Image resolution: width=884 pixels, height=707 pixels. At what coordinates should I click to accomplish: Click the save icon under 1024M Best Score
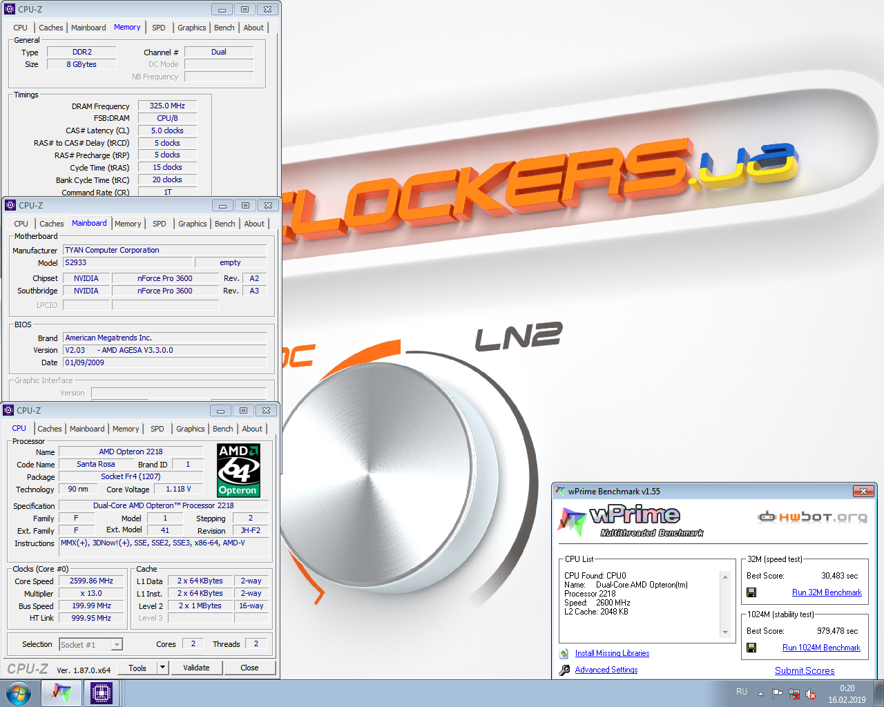(x=751, y=648)
